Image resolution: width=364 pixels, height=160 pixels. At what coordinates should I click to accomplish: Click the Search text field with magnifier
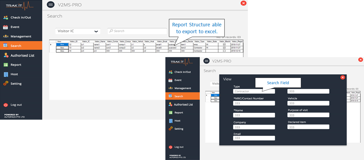(137, 31)
